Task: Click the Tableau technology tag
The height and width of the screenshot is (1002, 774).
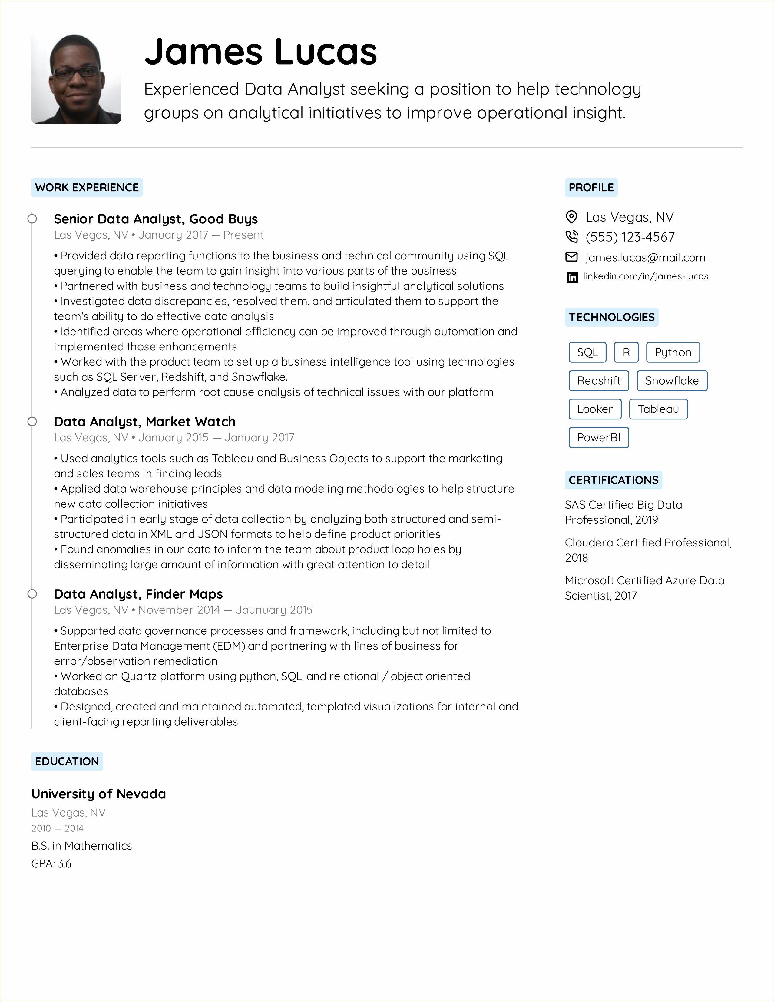Action: tap(660, 409)
